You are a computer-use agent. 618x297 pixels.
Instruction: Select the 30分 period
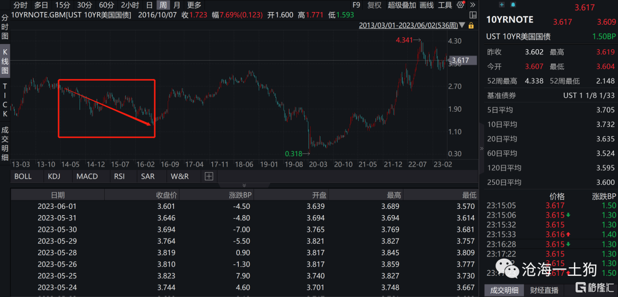(x=84, y=5)
